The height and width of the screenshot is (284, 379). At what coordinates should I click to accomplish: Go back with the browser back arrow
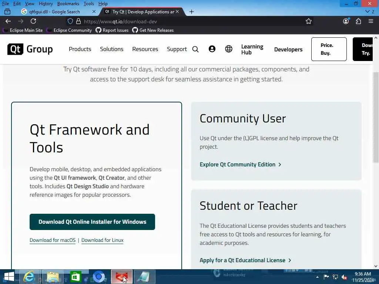point(8,21)
